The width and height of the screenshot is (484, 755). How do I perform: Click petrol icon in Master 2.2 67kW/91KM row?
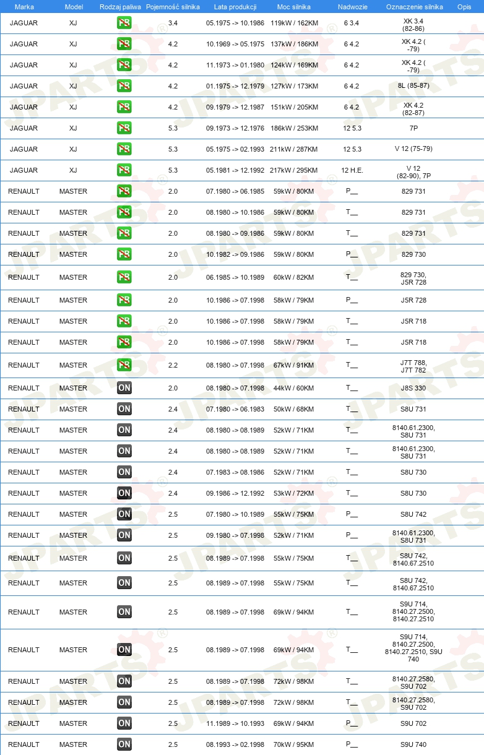tap(124, 365)
